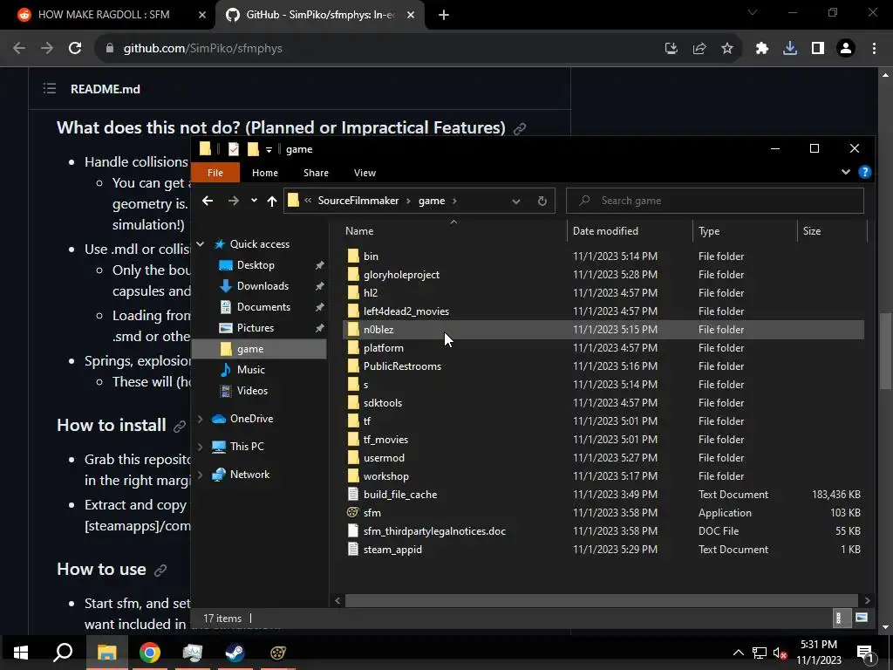
Task: Click the anchor link icon beside How to install
Action: pyautogui.click(x=180, y=426)
